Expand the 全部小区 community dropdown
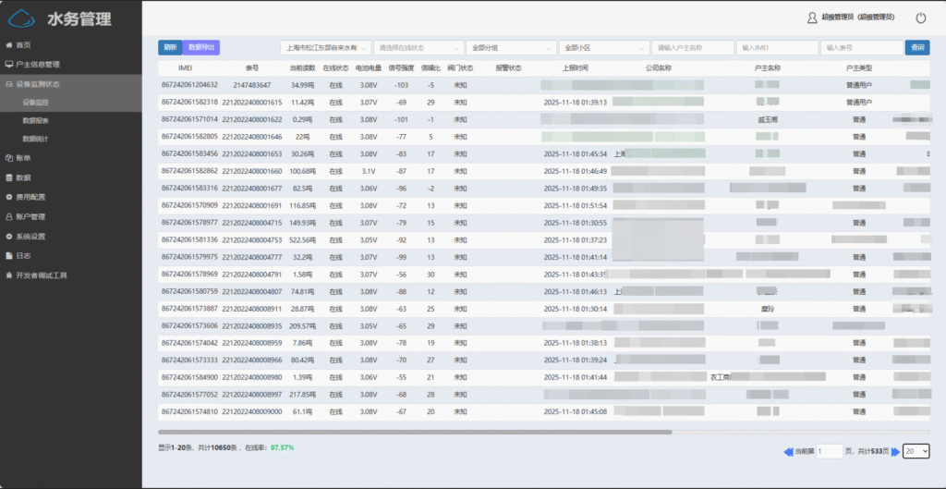The width and height of the screenshot is (946, 489). point(603,47)
